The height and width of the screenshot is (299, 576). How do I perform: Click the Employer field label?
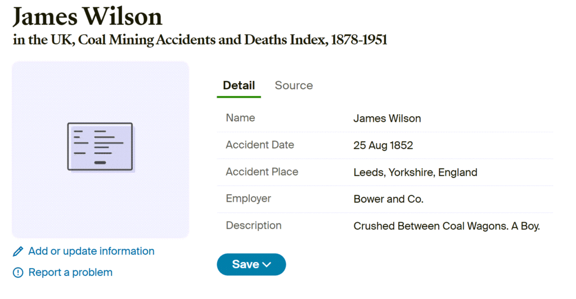click(248, 199)
